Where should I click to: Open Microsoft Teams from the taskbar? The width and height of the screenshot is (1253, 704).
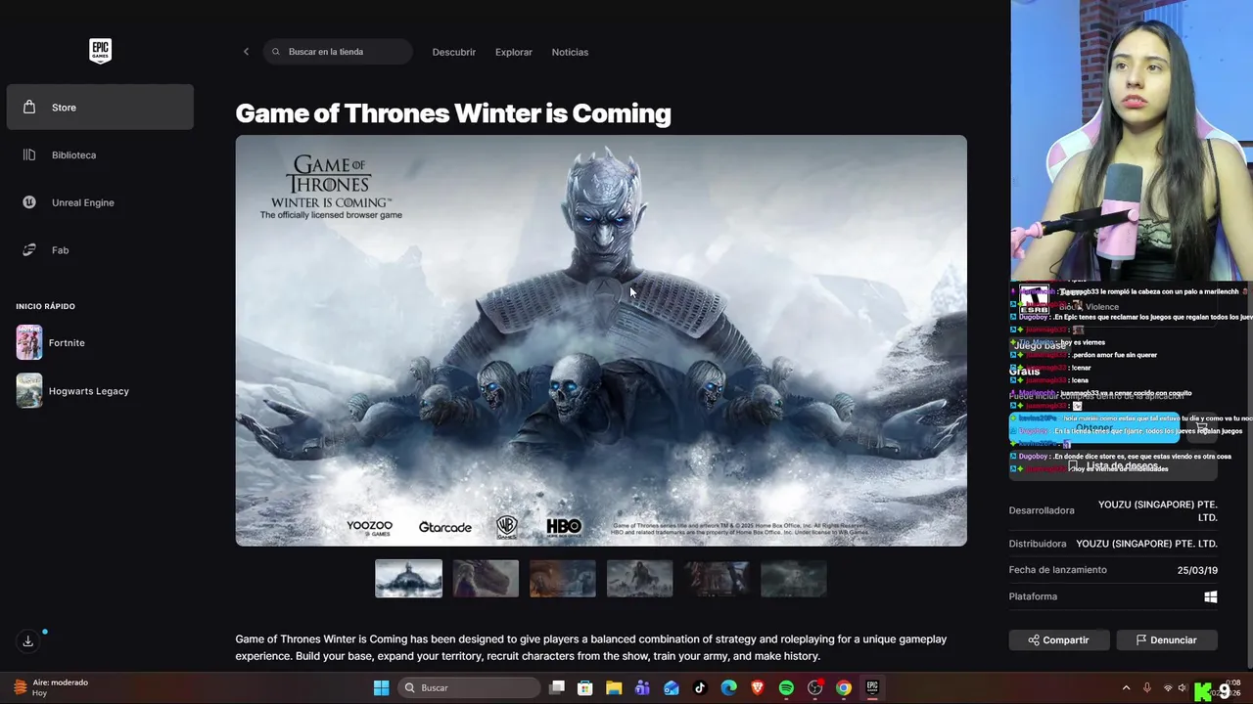click(642, 688)
